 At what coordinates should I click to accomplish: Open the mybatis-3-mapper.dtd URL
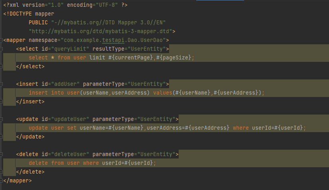tap(102, 31)
